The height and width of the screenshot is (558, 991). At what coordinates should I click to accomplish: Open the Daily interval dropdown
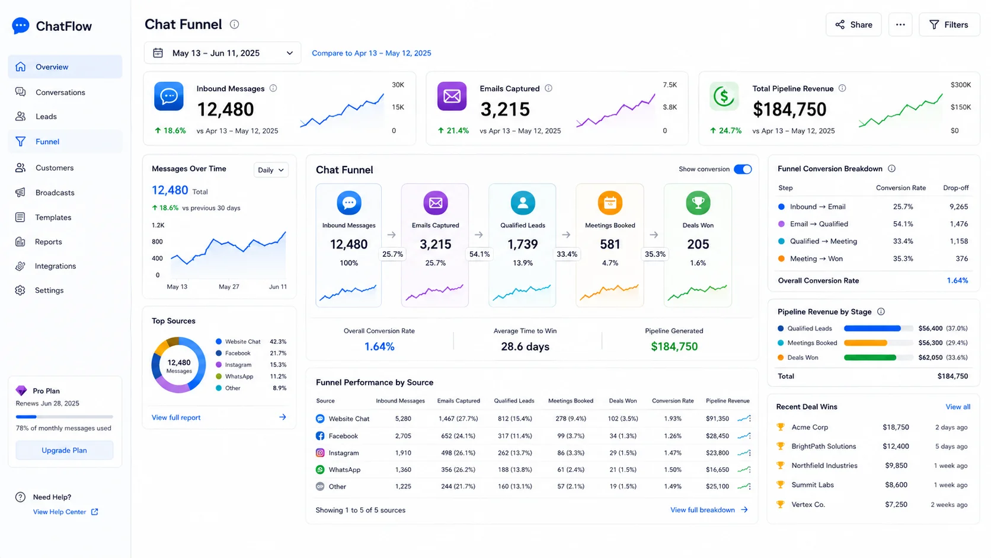coord(271,170)
